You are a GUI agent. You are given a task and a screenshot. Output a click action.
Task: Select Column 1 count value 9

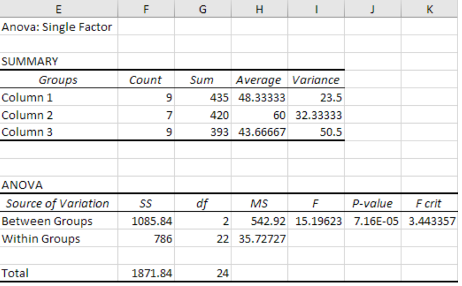click(146, 97)
